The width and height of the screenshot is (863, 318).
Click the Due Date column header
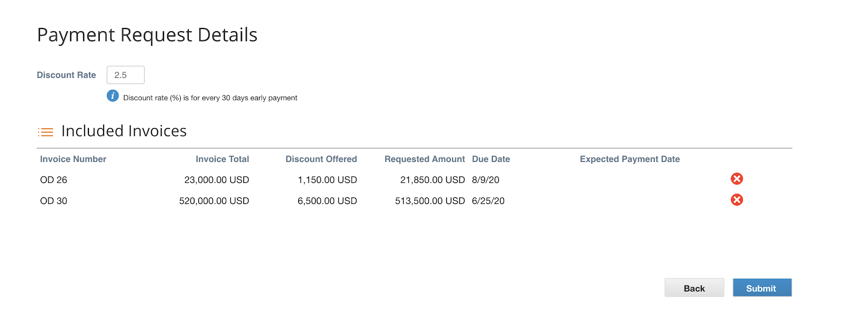point(491,159)
